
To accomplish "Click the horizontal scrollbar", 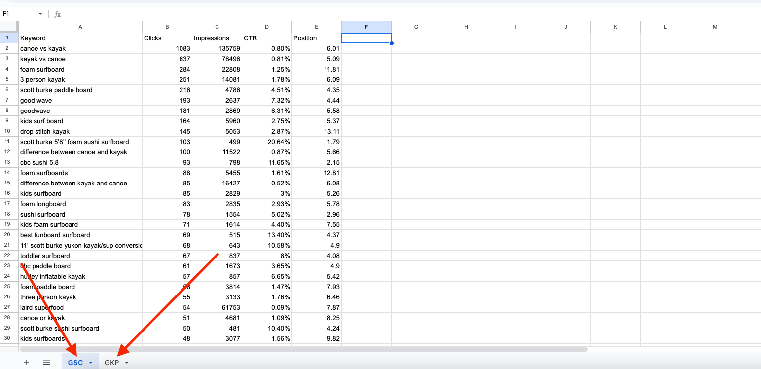I will 296,349.
